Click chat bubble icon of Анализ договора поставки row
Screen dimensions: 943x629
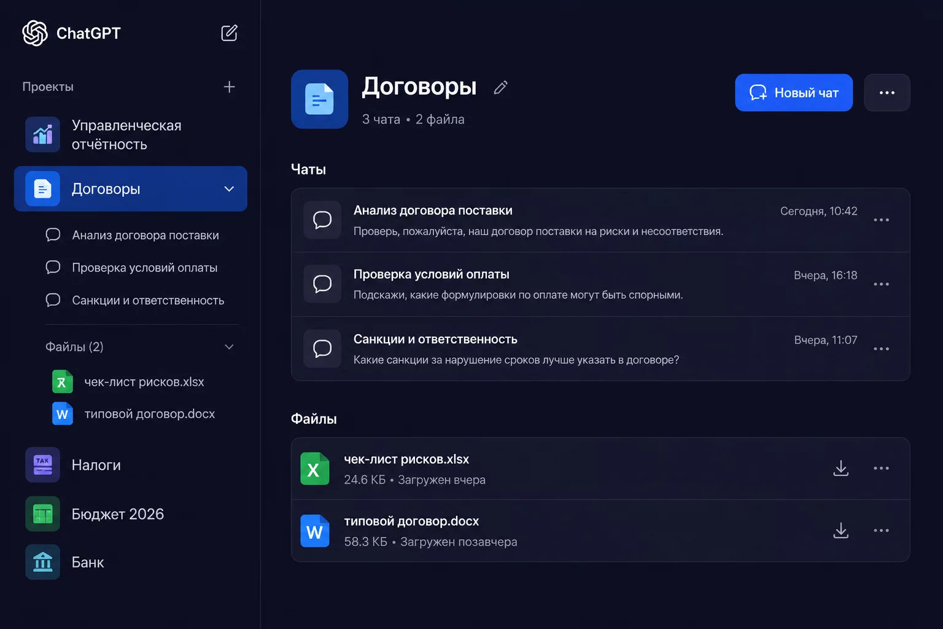(x=322, y=220)
